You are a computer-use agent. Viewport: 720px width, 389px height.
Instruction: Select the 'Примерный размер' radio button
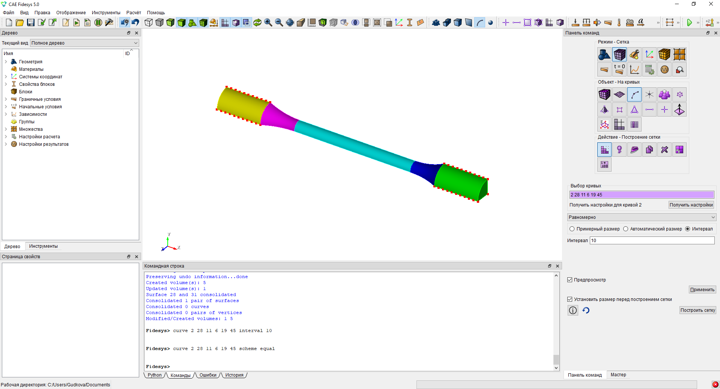pos(572,229)
